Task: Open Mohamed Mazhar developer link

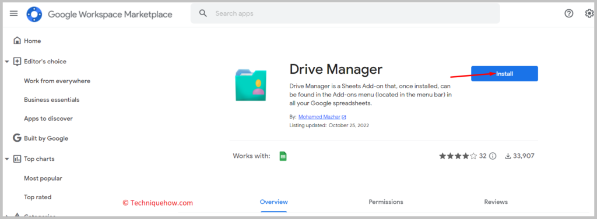Action: coord(319,117)
